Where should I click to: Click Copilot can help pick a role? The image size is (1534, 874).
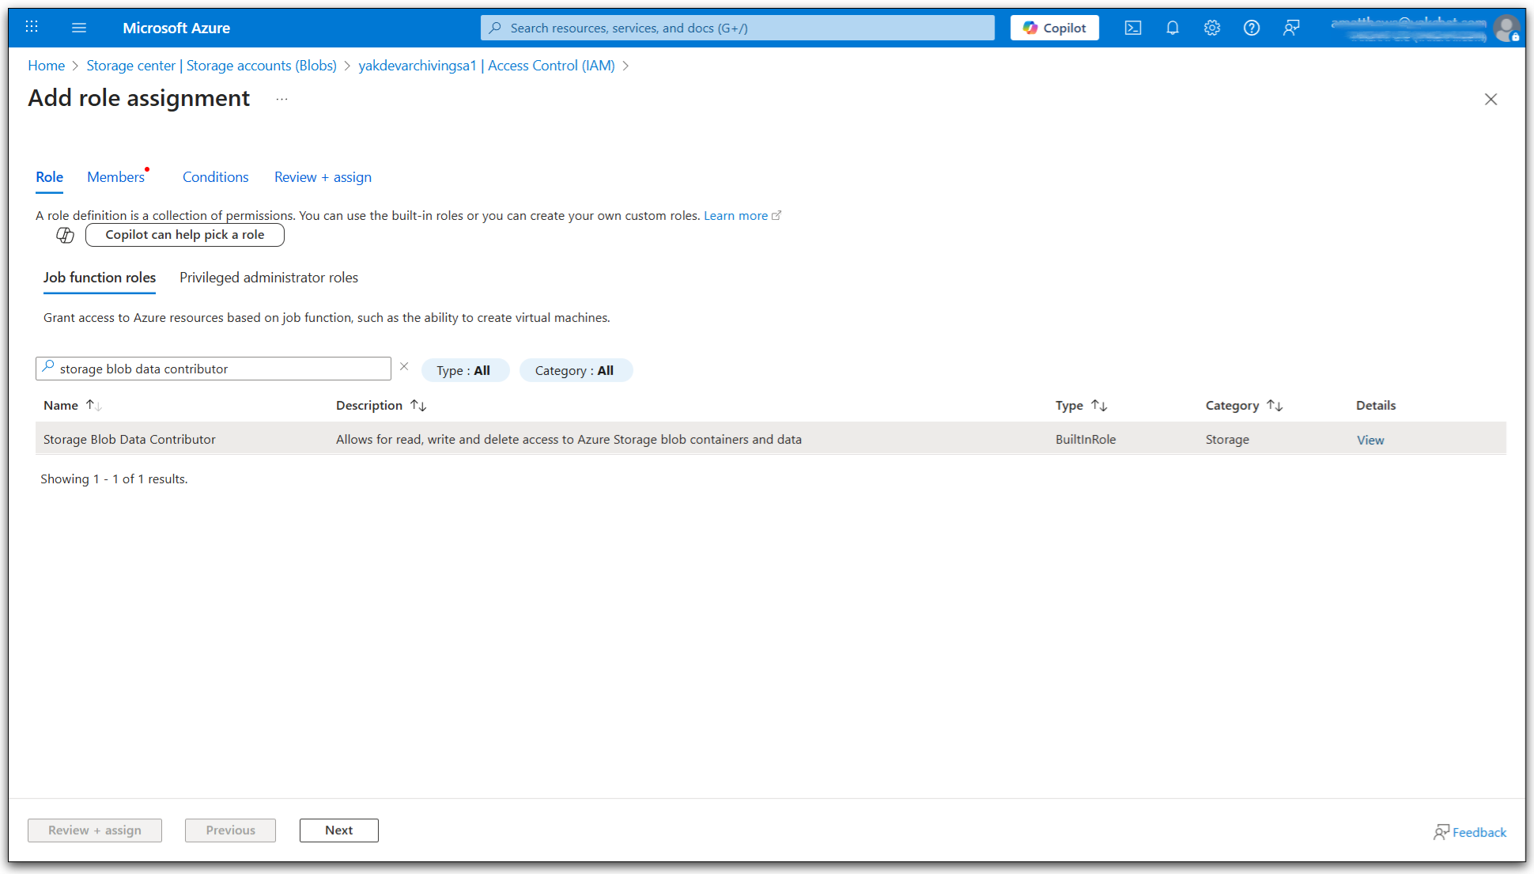184,235
